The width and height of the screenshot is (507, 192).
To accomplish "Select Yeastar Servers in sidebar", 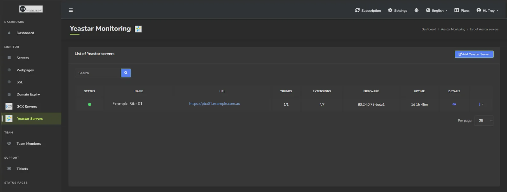I will 30,119.
